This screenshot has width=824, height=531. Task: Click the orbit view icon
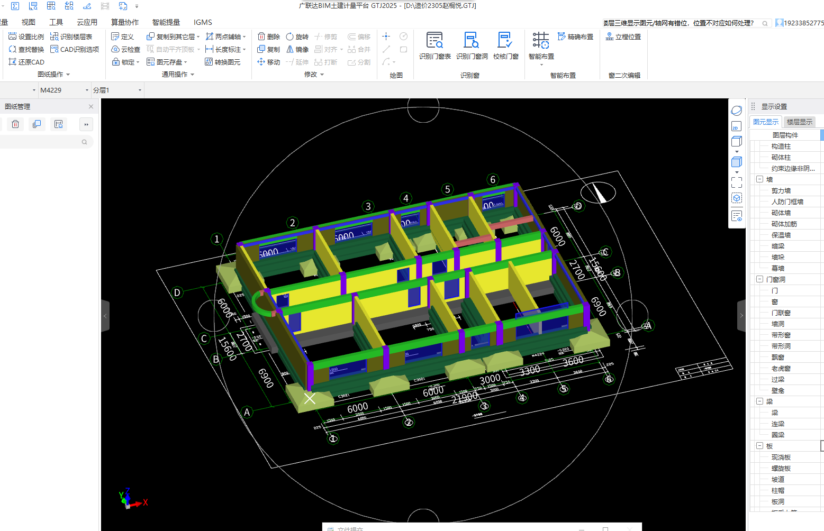pyautogui.click(x=736, y=111)
